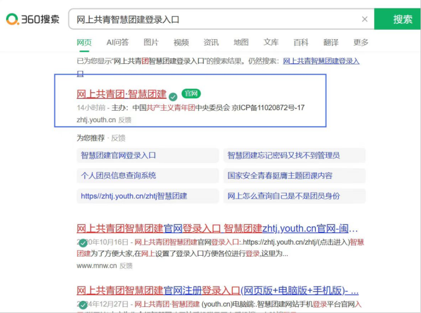The height and width of the screenshot is (313, 421).
Task: Click the green verified checkmark badge
Action: 173,96
